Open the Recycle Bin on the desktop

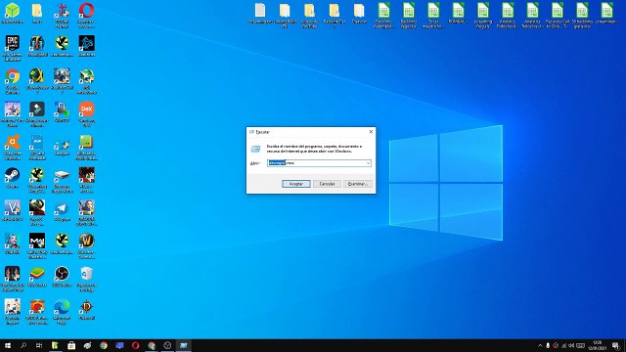coord(86,279)
